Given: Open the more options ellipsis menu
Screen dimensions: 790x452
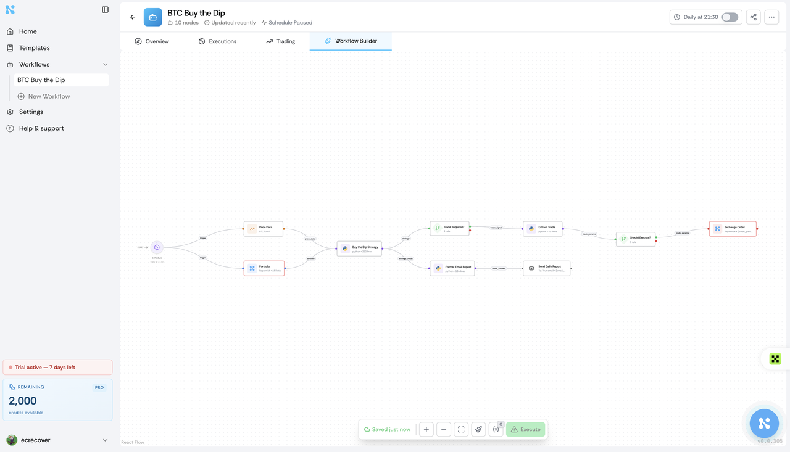Looking at the screenshot, I should [771, 17].
